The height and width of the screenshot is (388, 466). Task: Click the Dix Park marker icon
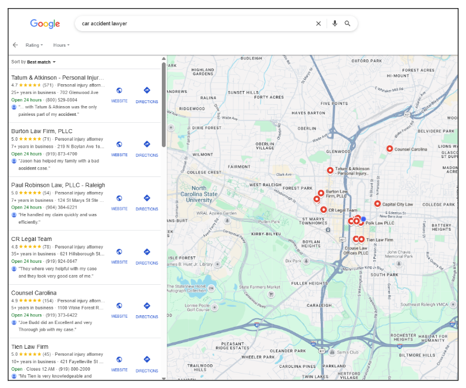click(306, 261)
